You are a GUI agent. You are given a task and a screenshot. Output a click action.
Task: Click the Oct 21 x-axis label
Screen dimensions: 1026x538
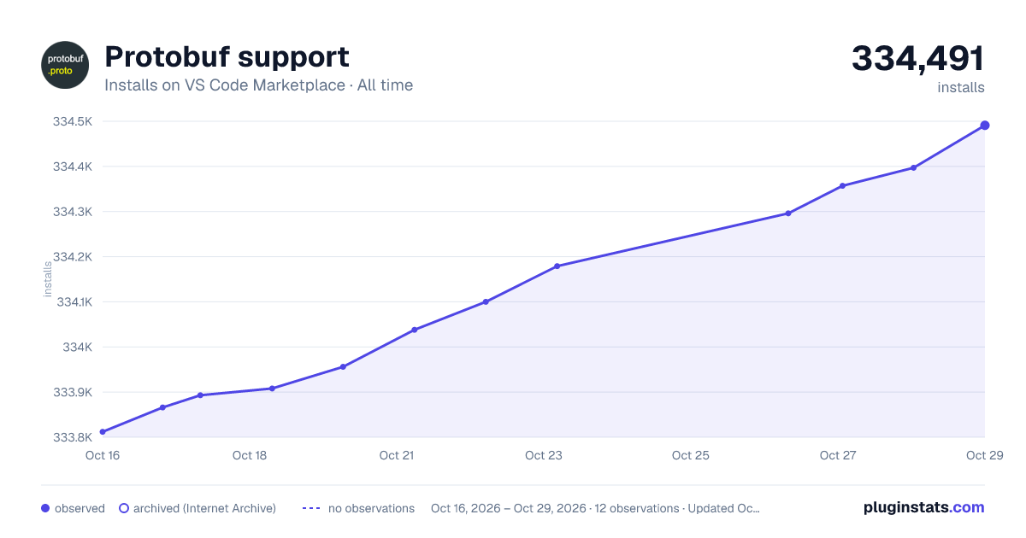[x=397, y=455]
